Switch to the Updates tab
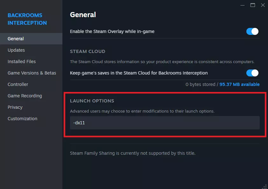 click(16, 50)
